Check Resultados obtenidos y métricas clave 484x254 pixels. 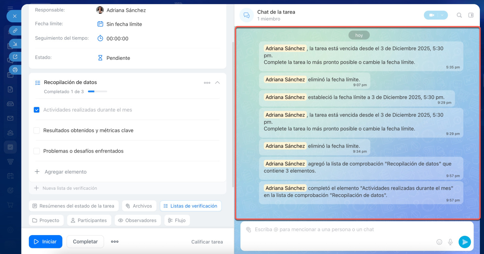(x=37, y=131)
